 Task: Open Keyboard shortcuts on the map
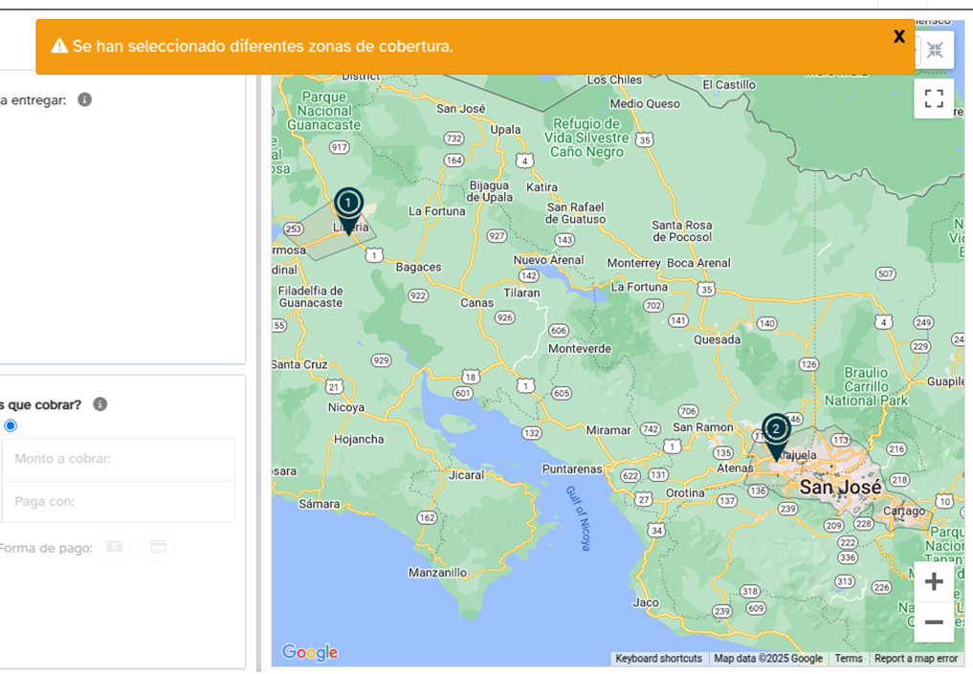coord(658,659)
